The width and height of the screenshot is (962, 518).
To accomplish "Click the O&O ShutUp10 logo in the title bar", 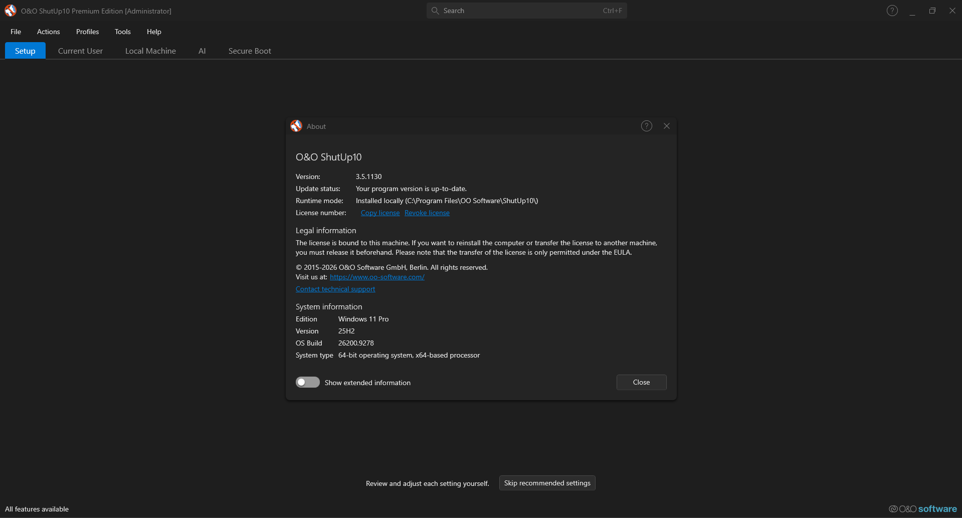I will click(x=11, y=11).
